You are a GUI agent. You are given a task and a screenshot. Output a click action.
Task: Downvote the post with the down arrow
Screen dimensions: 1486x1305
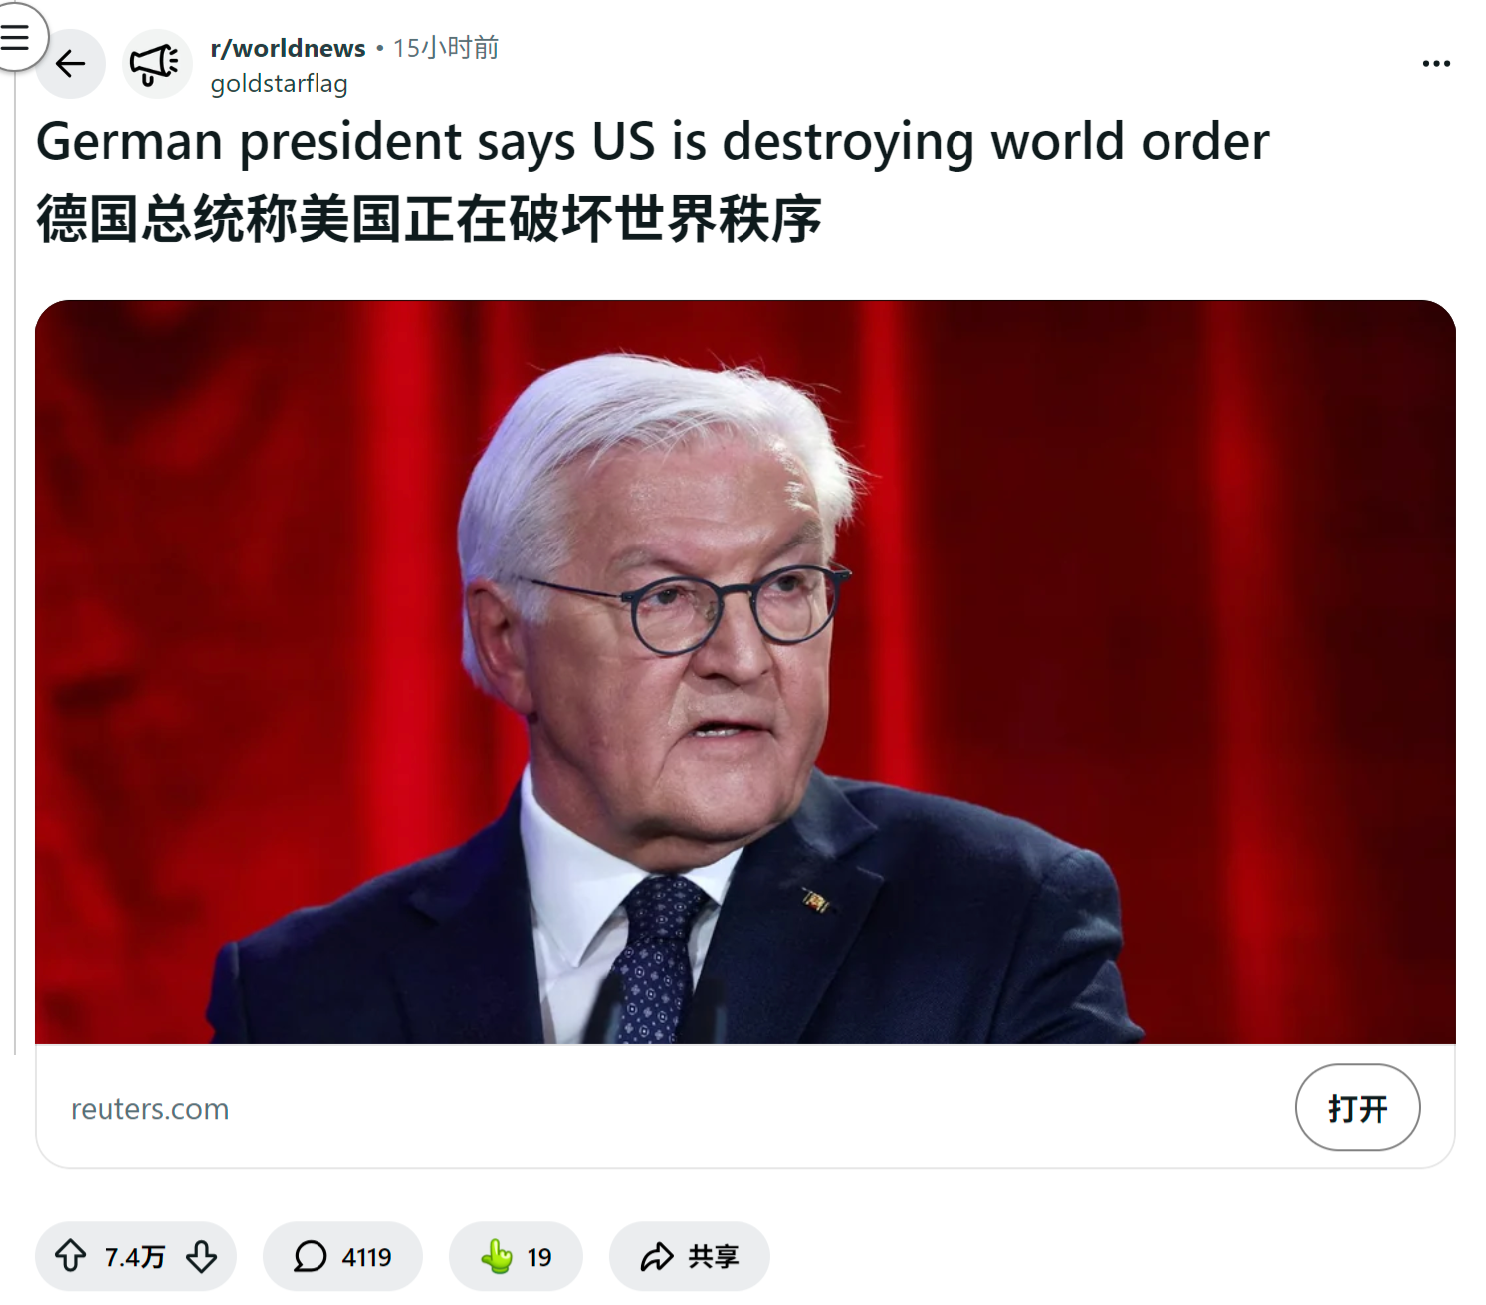point(202,1256)
